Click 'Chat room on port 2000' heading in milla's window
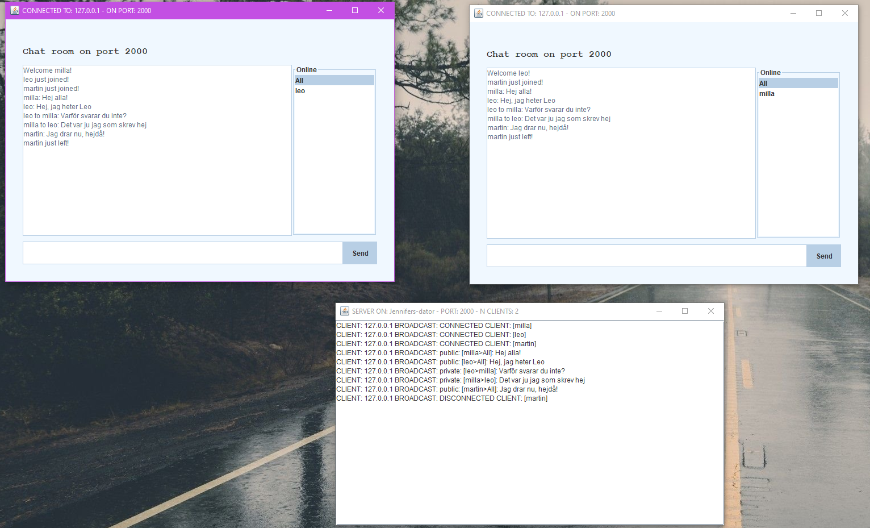 pyautogui.click(x=85, y=51)
